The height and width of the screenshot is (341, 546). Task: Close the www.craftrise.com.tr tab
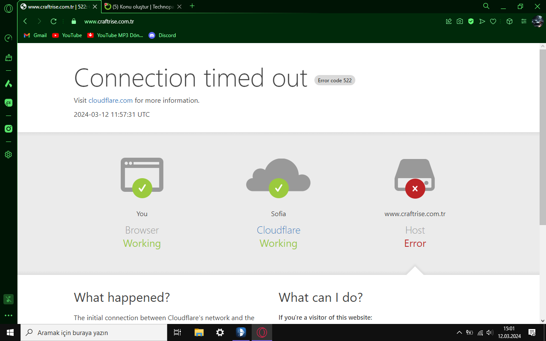click(95, 6)
